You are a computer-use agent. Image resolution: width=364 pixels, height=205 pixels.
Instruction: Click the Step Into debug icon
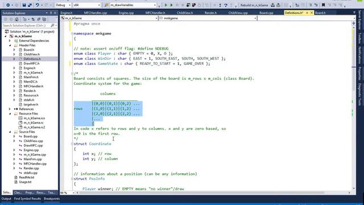pyautogui.click(x=220, y=5)
